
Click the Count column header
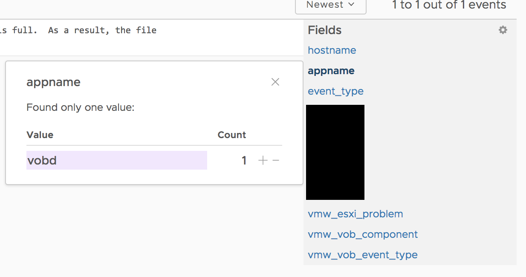click(x=231, y=135)
